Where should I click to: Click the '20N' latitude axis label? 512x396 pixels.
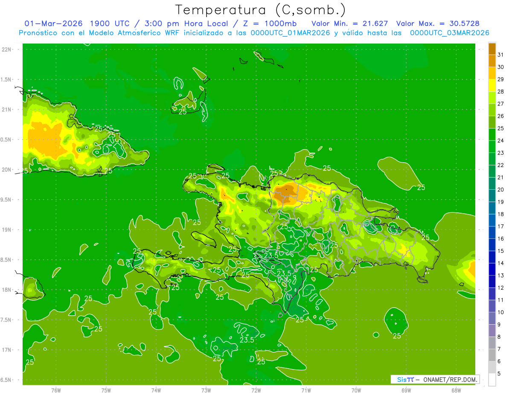pyautogui.click(x=7, y=170)
